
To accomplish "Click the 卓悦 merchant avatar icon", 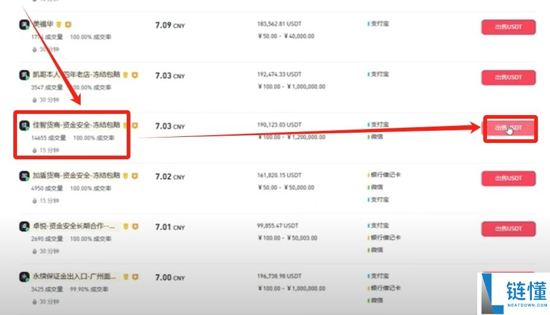I will [25, 227].
